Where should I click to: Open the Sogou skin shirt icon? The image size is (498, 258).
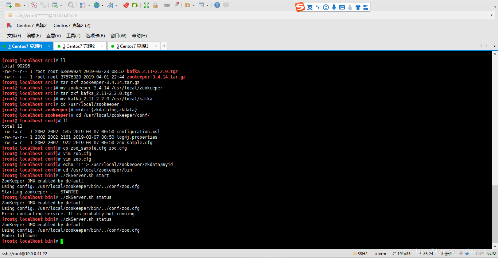[358, 7]
